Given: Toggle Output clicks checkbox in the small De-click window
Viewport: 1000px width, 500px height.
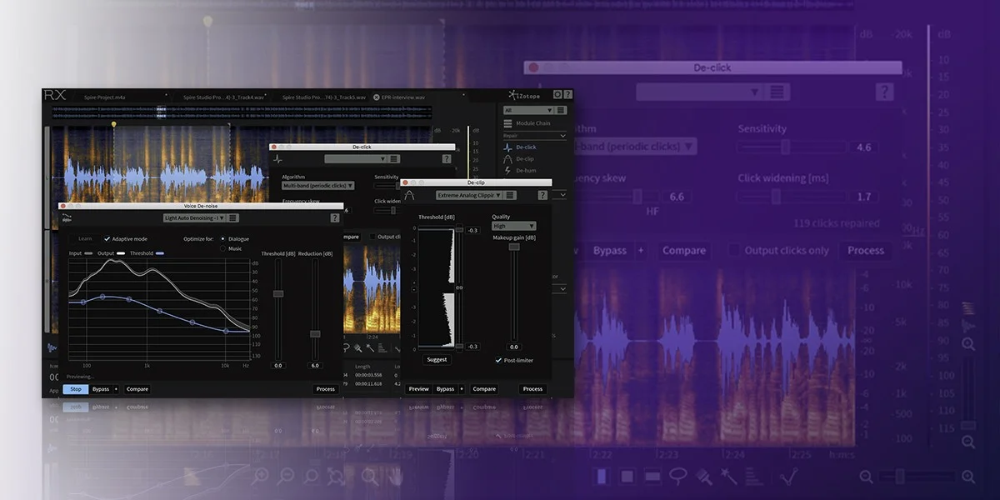Looking at the screenshot, I should (372, 237).
